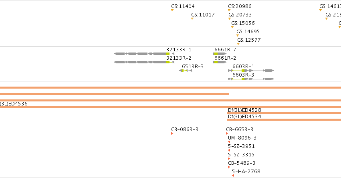Select the 6661R-2 gene glyph
Viewport: 341px width, 178px height.
[x=220, y=62]
